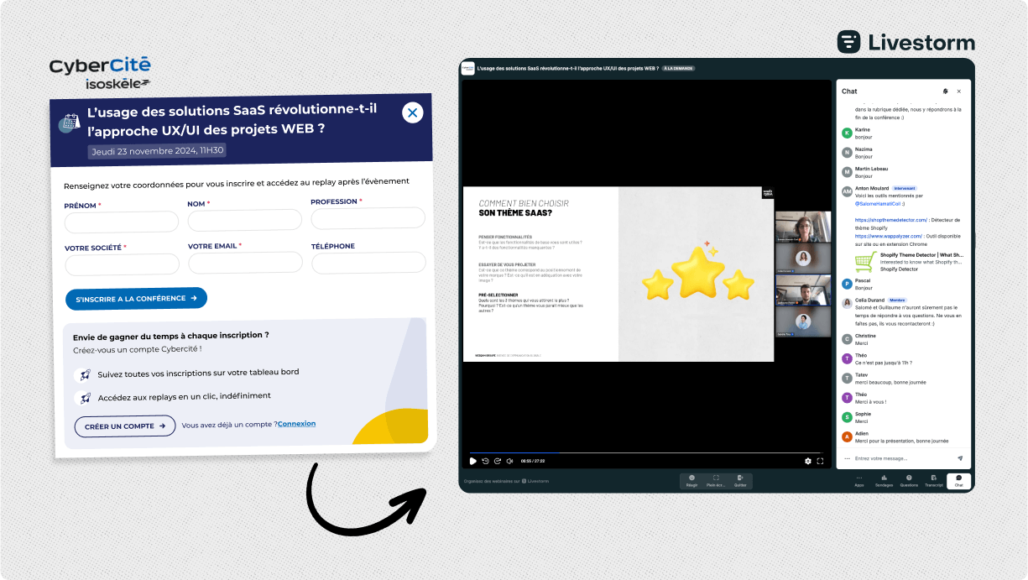The image size is (1028, 580).
Task: Click Christine's avatar in chat
Action: 847,339
